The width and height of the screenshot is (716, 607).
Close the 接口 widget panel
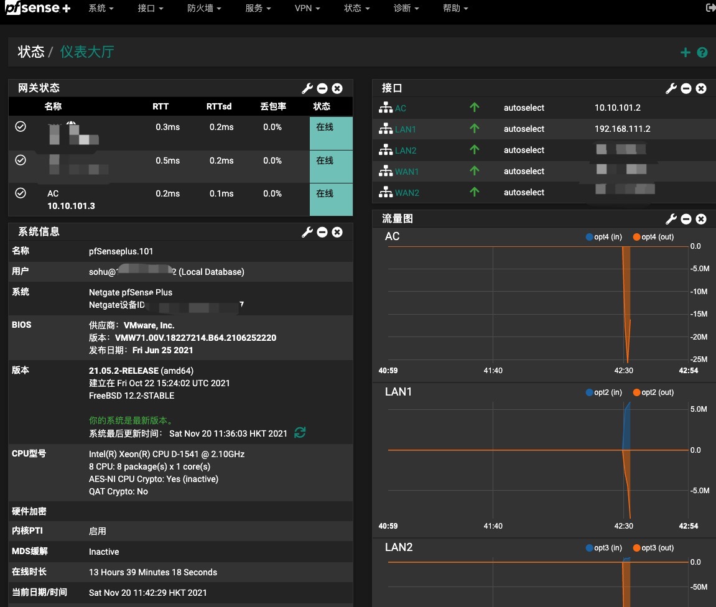coord(701,88)
